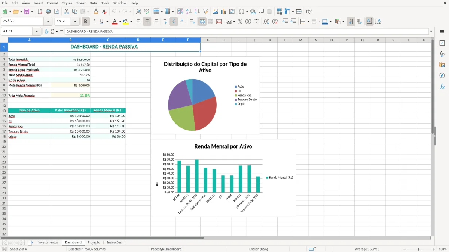Insert an image

pos(216,12)
